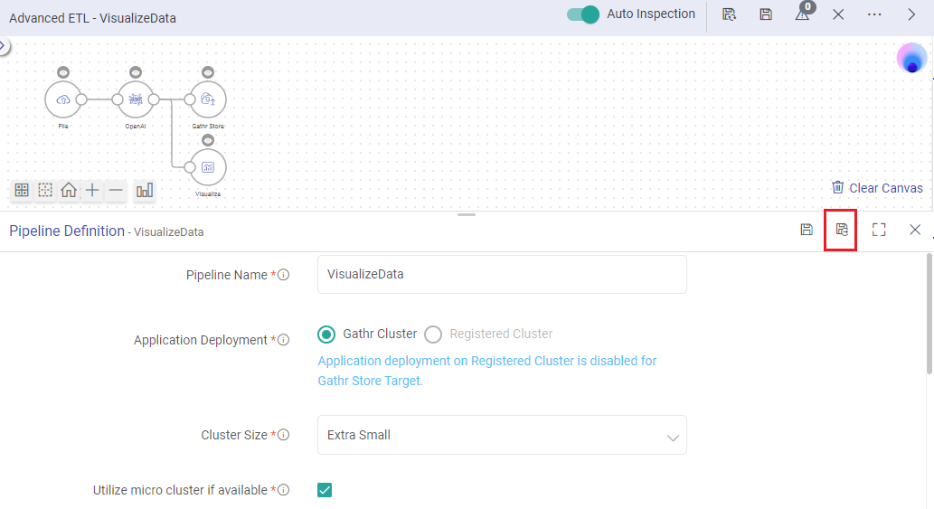The height and width of the screenshot is (509, 934).
Task: Click the red-highlighted save and exit icon
Action: coord(841,230)
